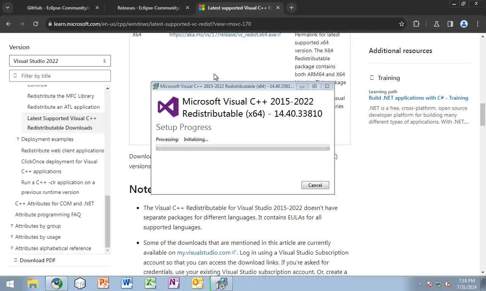The height and width of the screenshot is (291, 486).
Task: Open the Chrome profile avatar
Action: (464, 24)
